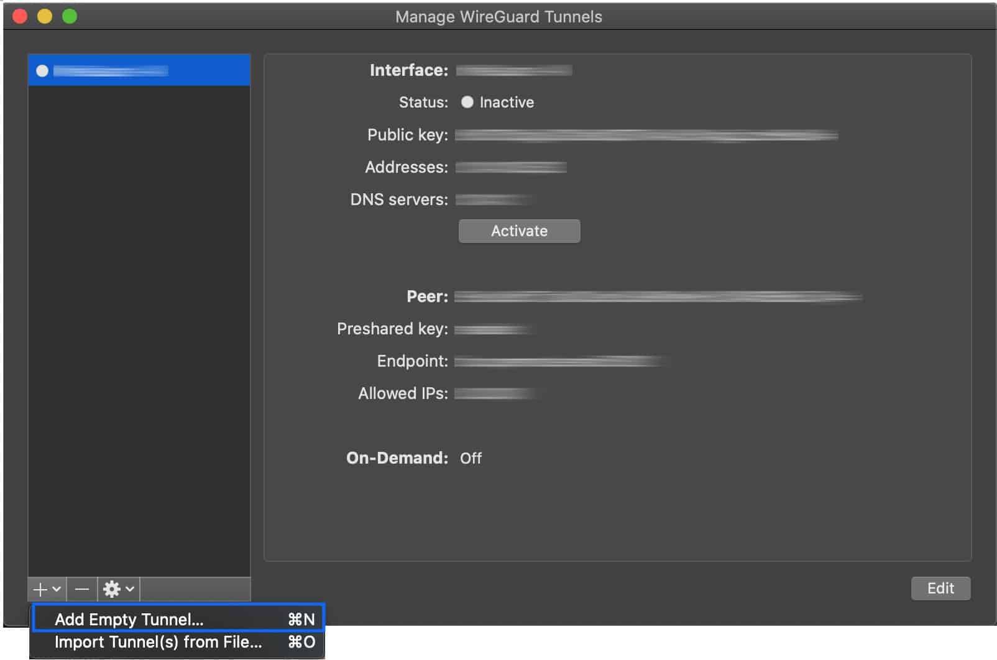Image resolution: width=997 pixels, height=660 pixels.
Task: Click the blurred Allowed IPs value
Action: [x=495, y=393]
